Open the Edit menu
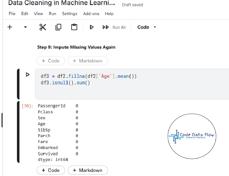Viewport: 229px width, 176px height. click(x=25, y=14)
